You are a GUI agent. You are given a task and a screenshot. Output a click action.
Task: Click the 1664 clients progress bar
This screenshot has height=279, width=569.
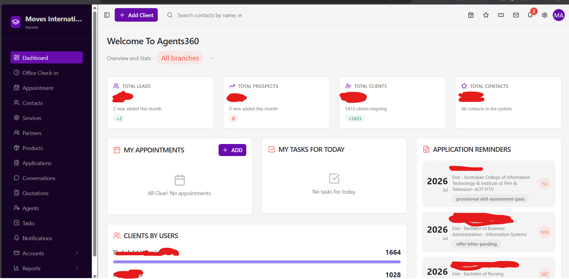[257, 262]
